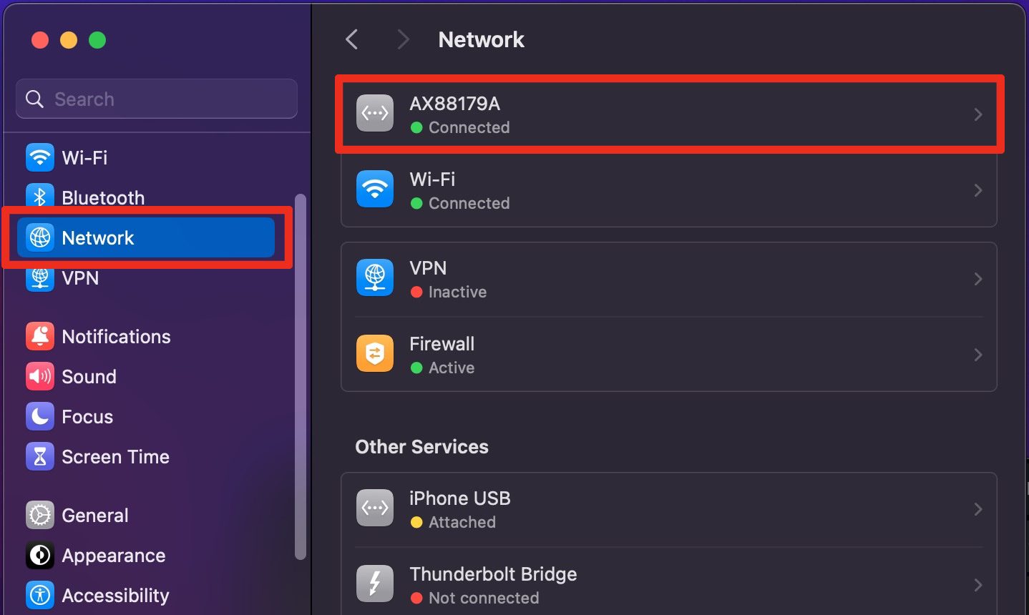The image size is (1029, 615).
Task: Click the Wi-Fi icon in the sidebar
Action: [40, 157]
